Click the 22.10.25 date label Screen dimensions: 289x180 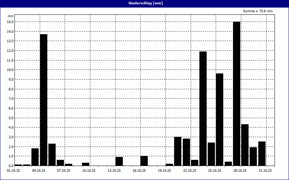189,171
